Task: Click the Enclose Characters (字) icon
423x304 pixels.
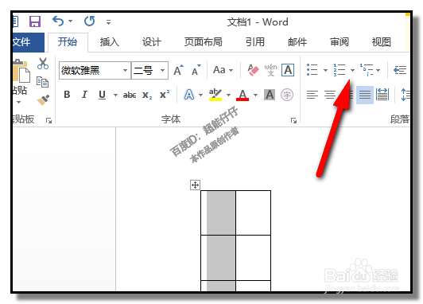Action: pyautogui.click(x=287, y=95)
